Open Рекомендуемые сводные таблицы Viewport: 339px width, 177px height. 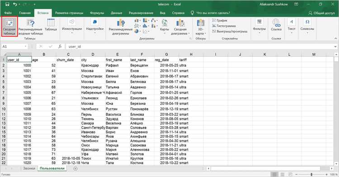(30, 27)
